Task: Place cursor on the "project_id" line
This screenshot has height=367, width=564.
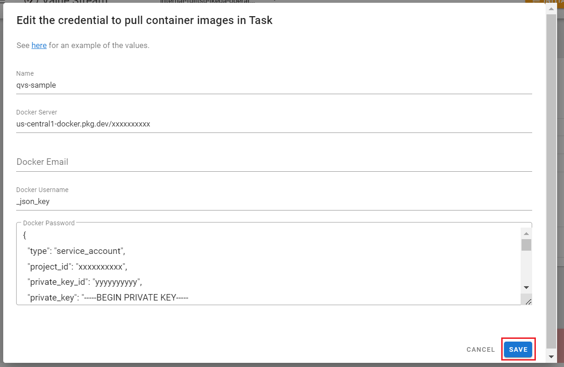Action: 77,267
